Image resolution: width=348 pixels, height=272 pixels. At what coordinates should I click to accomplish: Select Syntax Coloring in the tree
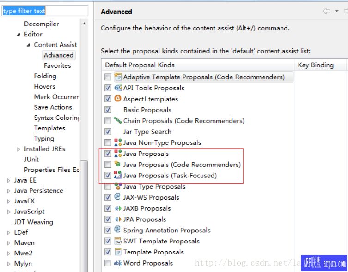point(56,118)
